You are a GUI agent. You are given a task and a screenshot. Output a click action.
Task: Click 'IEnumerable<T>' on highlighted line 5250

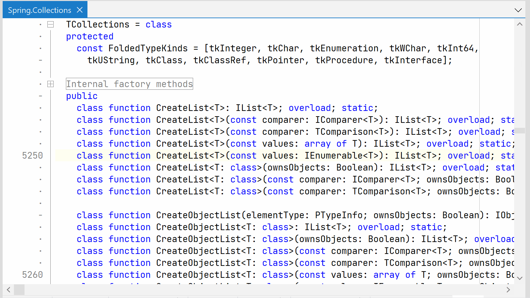tap(342, 156)
